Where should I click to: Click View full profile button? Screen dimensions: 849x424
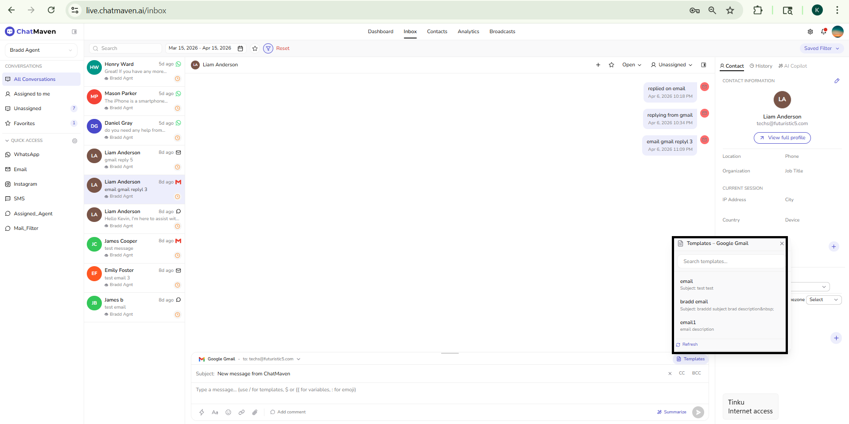[x=782, y=138]
